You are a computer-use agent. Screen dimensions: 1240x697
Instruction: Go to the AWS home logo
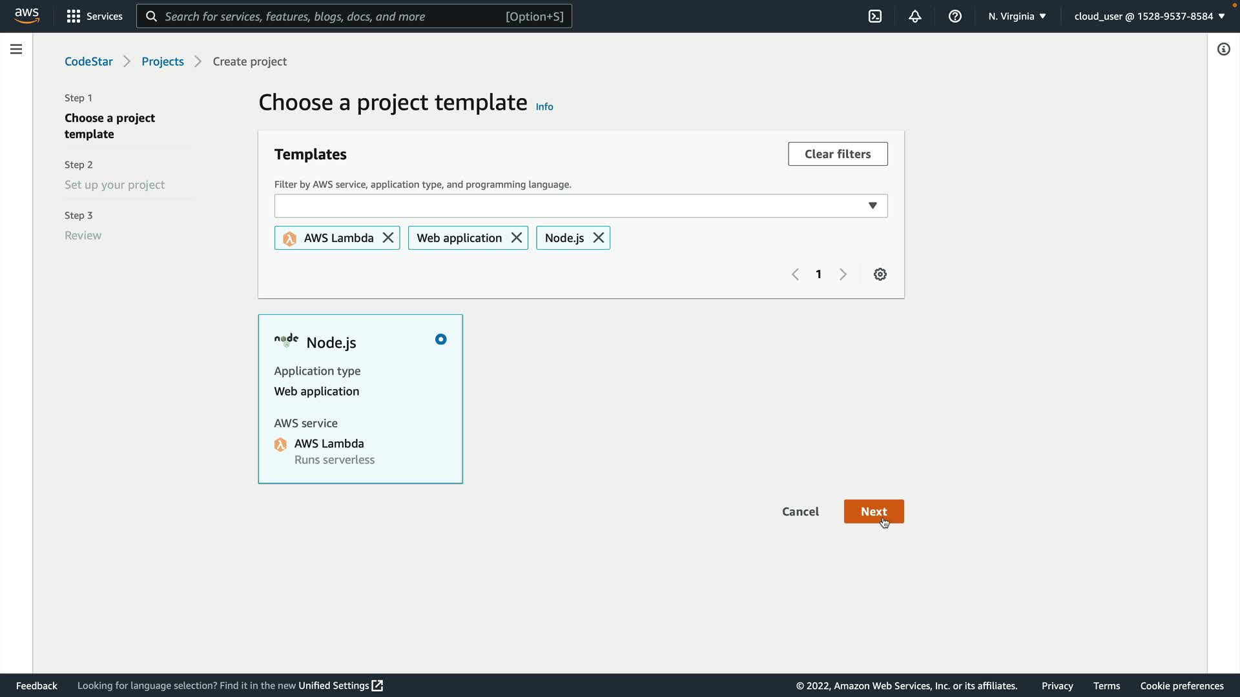click(x=27, y=15)
